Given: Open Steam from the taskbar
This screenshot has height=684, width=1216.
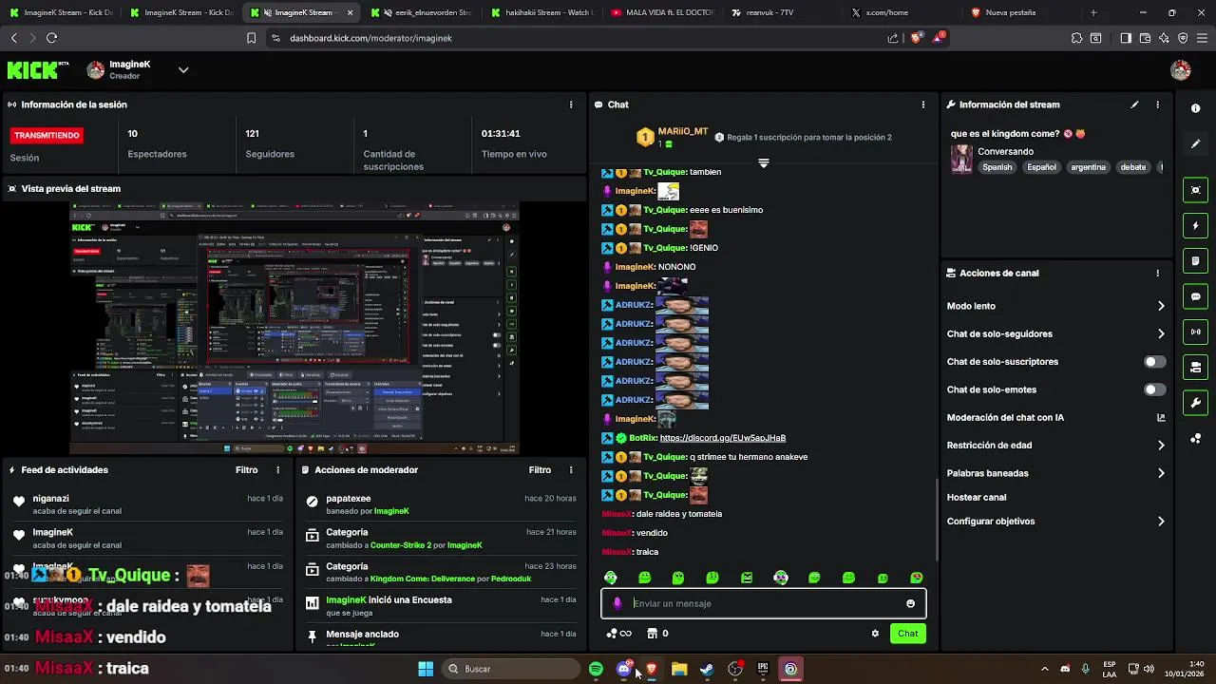Looking at the screenshot, I should tap(707, 669).
